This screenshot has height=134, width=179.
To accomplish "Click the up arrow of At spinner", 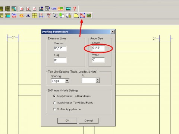I will point(98,79).
